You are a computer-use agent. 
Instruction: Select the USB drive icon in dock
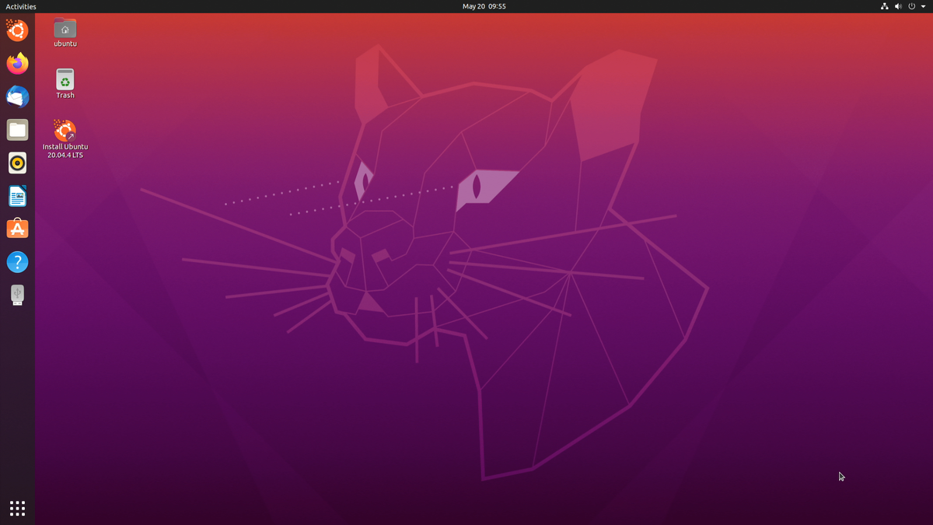click(17, 295)
